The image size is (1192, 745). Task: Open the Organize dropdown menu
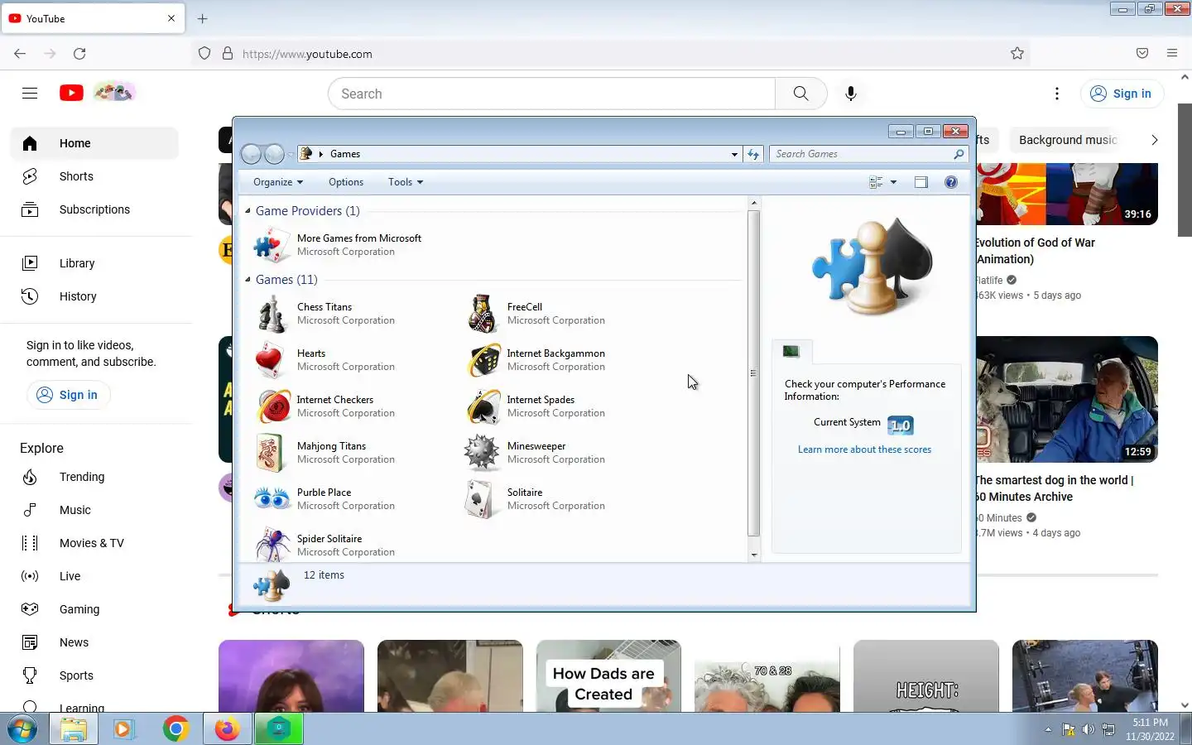(278, 182)
